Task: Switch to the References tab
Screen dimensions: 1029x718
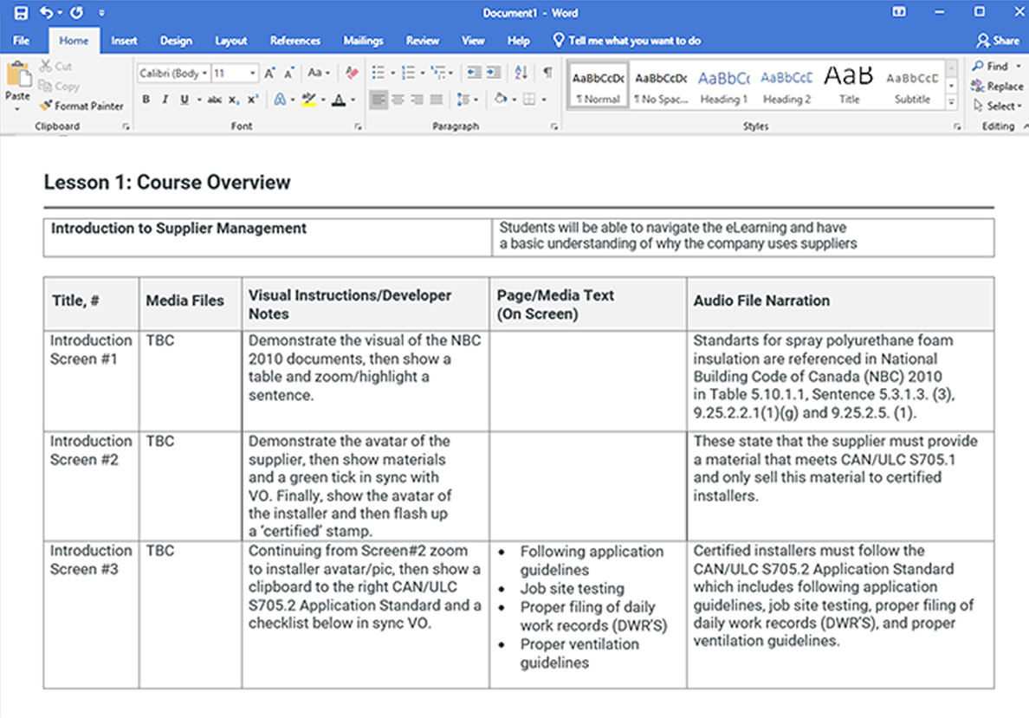Action: pos(294,40)
